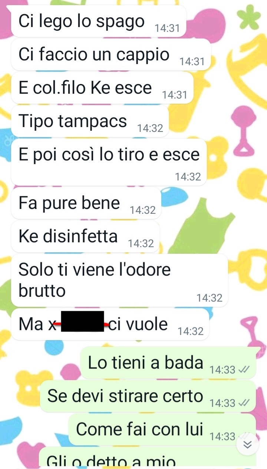Select the 'Ci faccio un cappio' message bubble

pyautogui.click(x=111, y=54)
